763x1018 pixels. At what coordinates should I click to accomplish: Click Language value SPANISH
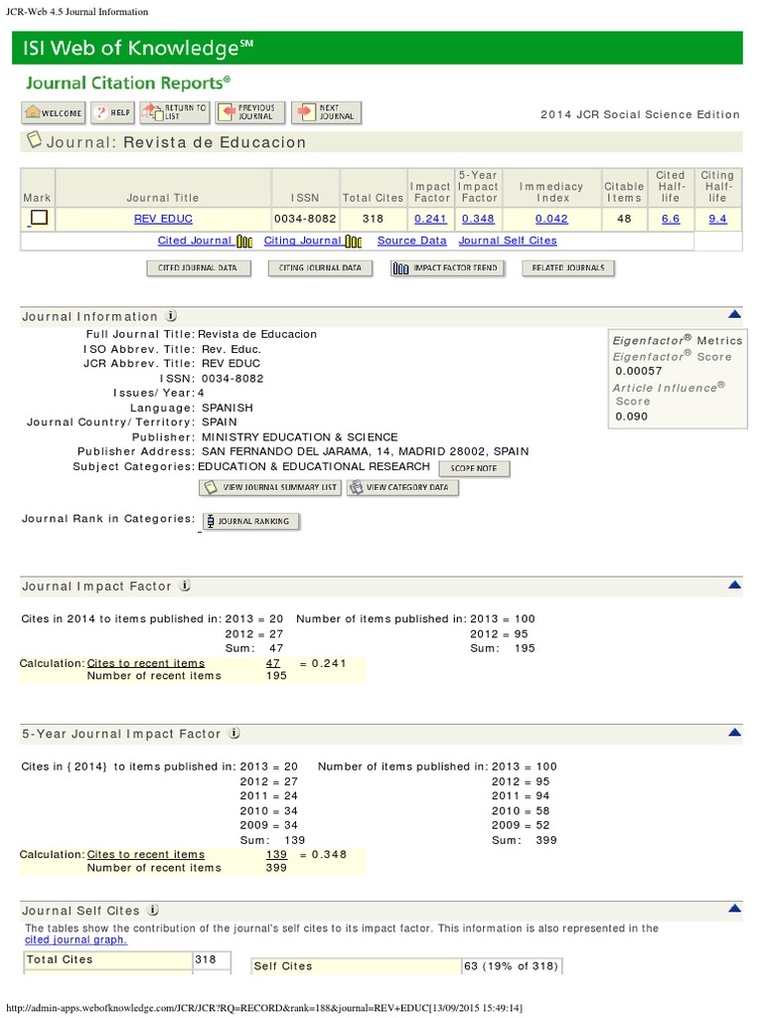228,409
